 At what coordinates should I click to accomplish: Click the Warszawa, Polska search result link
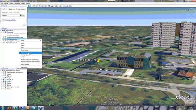coord(11,20)
